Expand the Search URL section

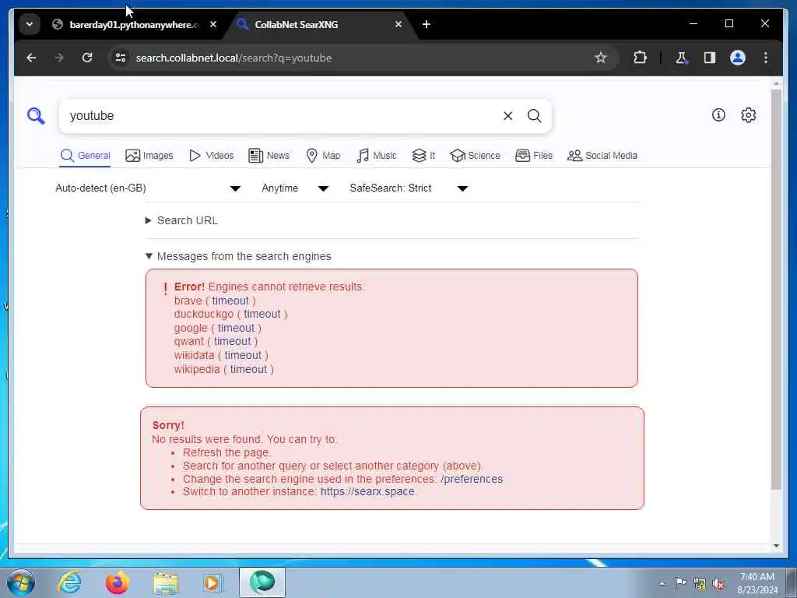[182, 220]
